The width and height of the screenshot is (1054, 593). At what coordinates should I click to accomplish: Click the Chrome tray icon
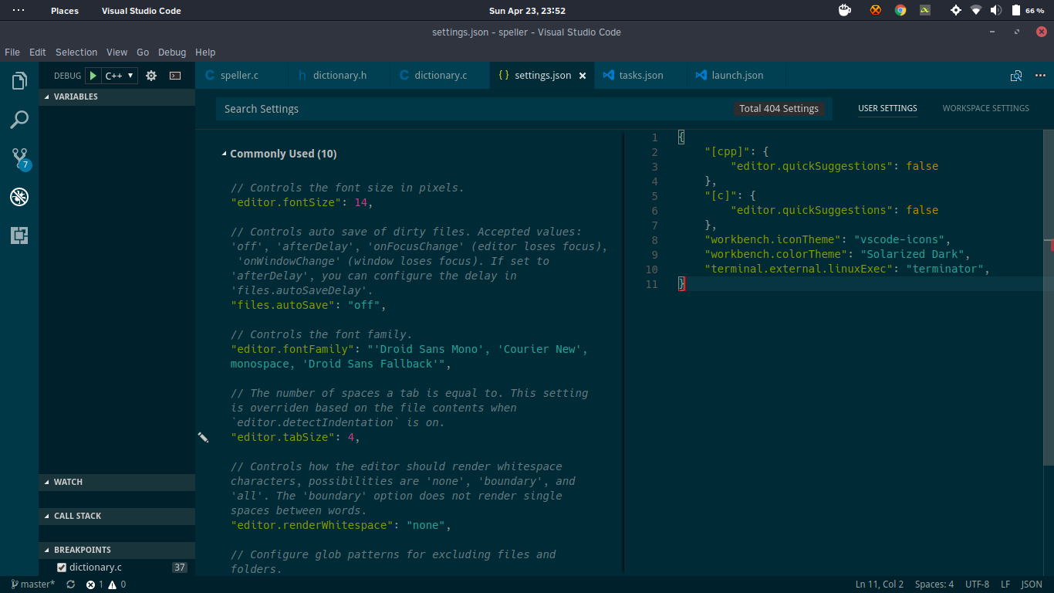[900, 10]
